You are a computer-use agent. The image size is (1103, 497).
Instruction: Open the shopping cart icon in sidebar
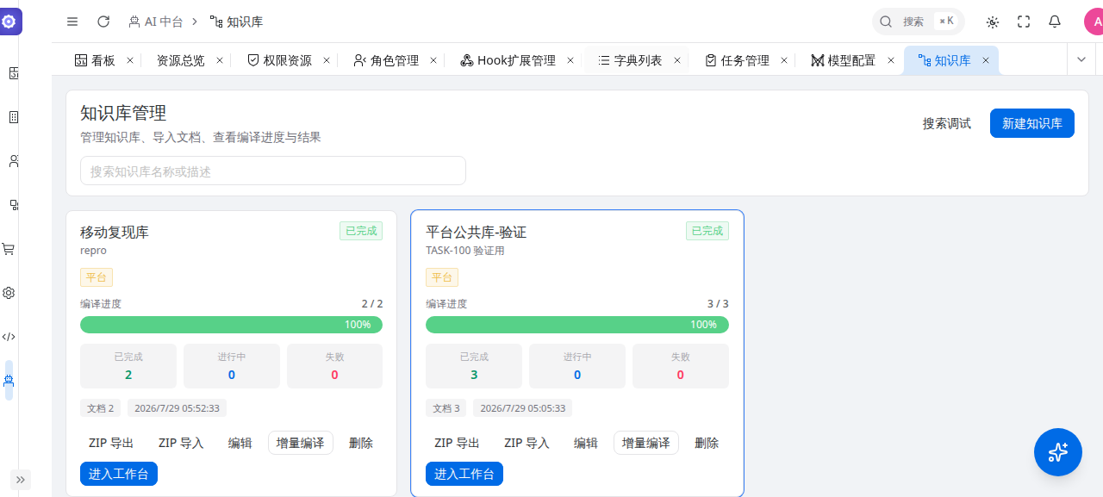point(9,249)
